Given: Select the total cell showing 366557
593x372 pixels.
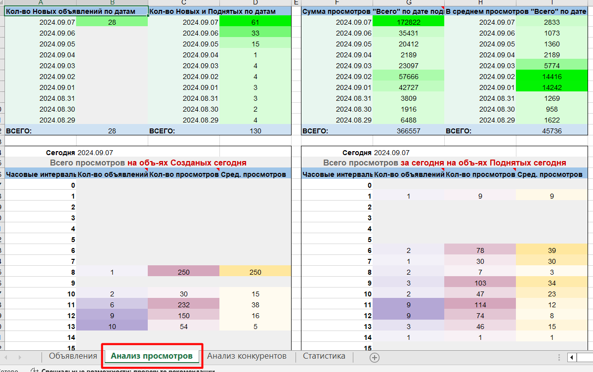Looking at the screenshot, I should point(408,131).
